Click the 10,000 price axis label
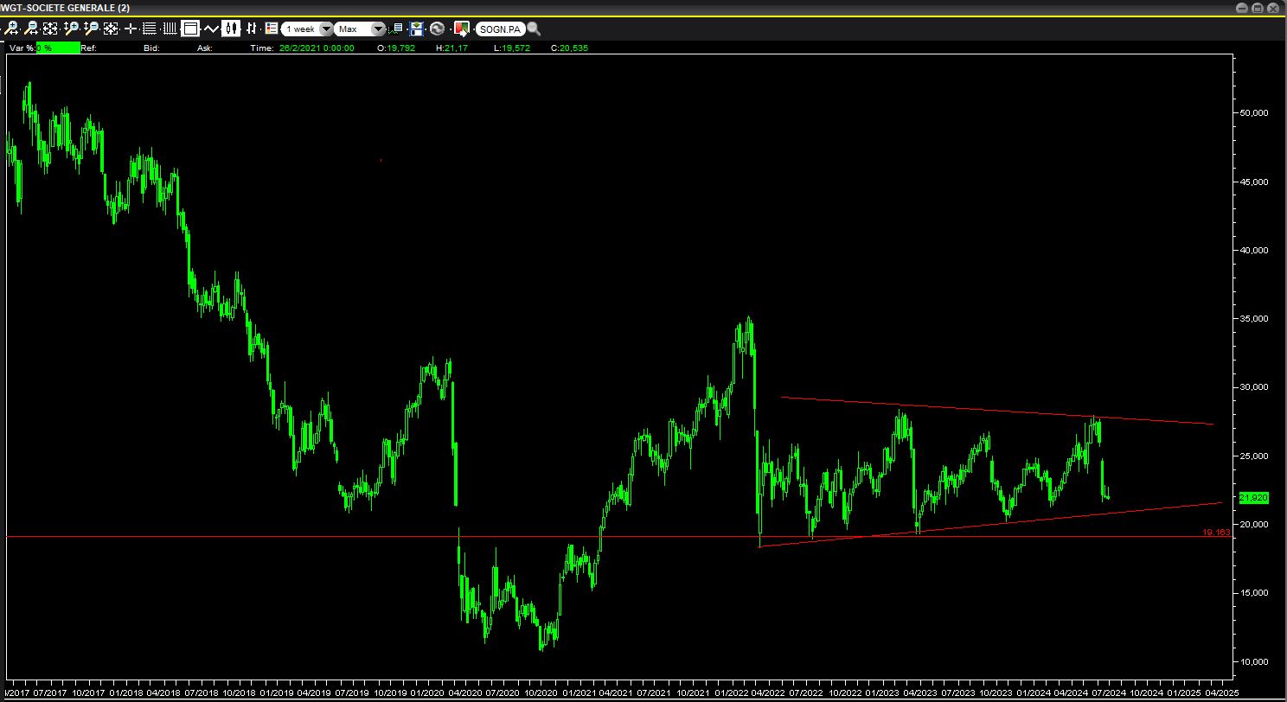 point(1254,662)
